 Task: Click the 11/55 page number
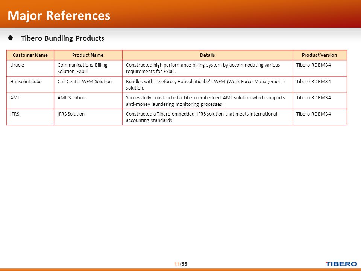pos(181,264)
